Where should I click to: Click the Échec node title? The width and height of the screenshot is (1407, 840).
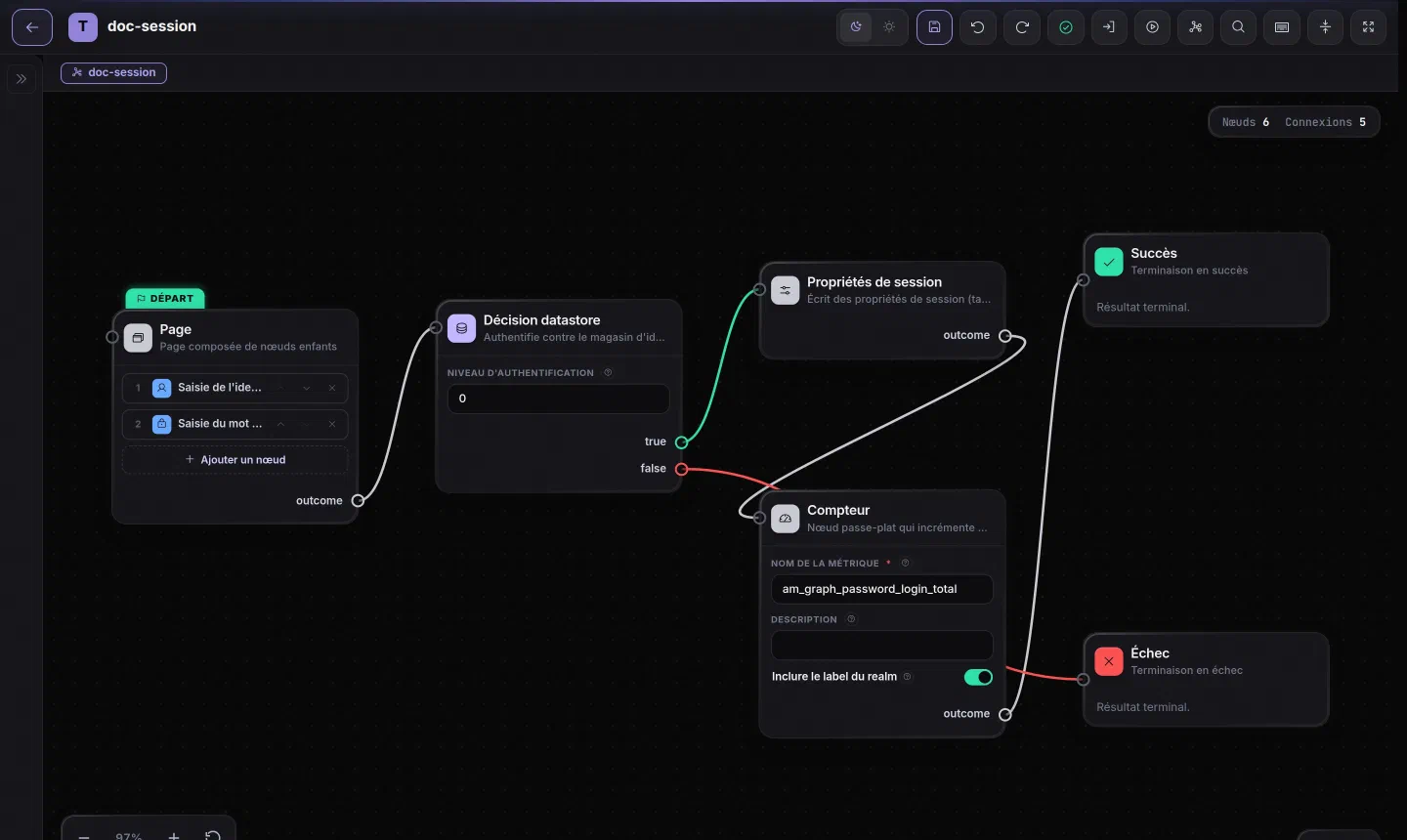[x=1150, y=652]
